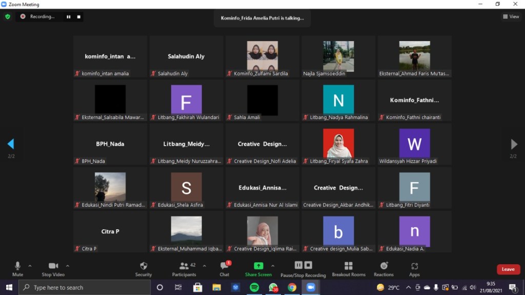Expand video options arrow beside Stop Video
This screenshot has width=525, height=295.
tap(68, 266)
